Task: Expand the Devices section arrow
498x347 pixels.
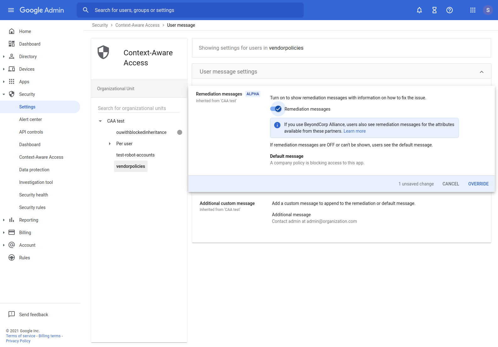Action: [x=4, y=69]
